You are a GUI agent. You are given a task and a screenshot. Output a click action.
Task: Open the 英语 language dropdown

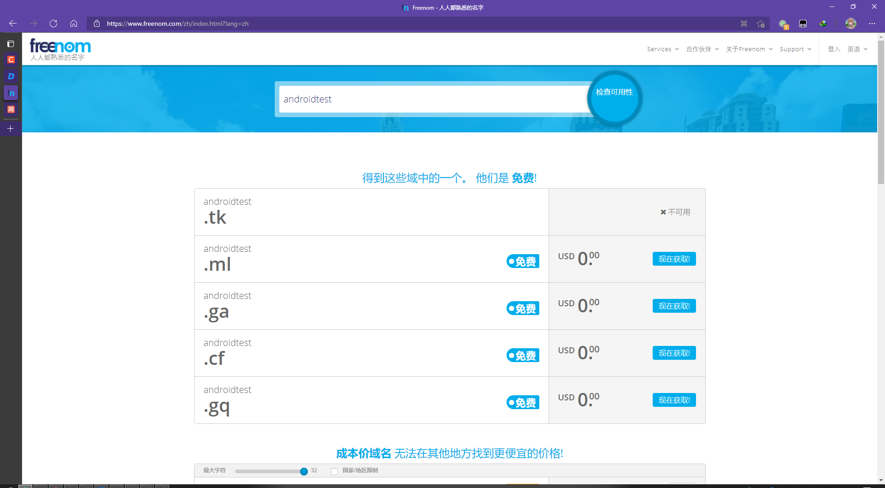click(857, 49)
